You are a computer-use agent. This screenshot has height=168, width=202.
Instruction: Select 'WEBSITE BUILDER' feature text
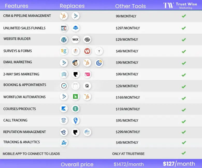pos(17,39)
